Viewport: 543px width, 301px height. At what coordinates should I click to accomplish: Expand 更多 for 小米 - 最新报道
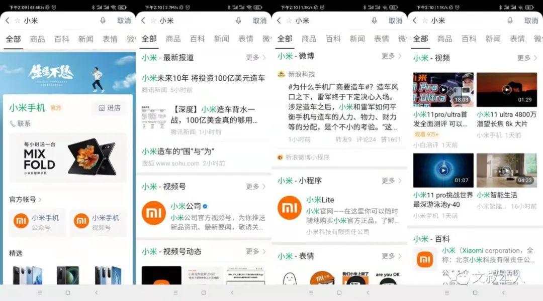click(256, 57)
